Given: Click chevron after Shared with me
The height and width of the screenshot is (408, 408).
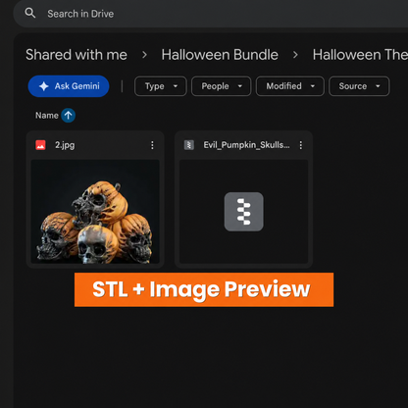Looking at the screenshot, I should tap(144, 55).
